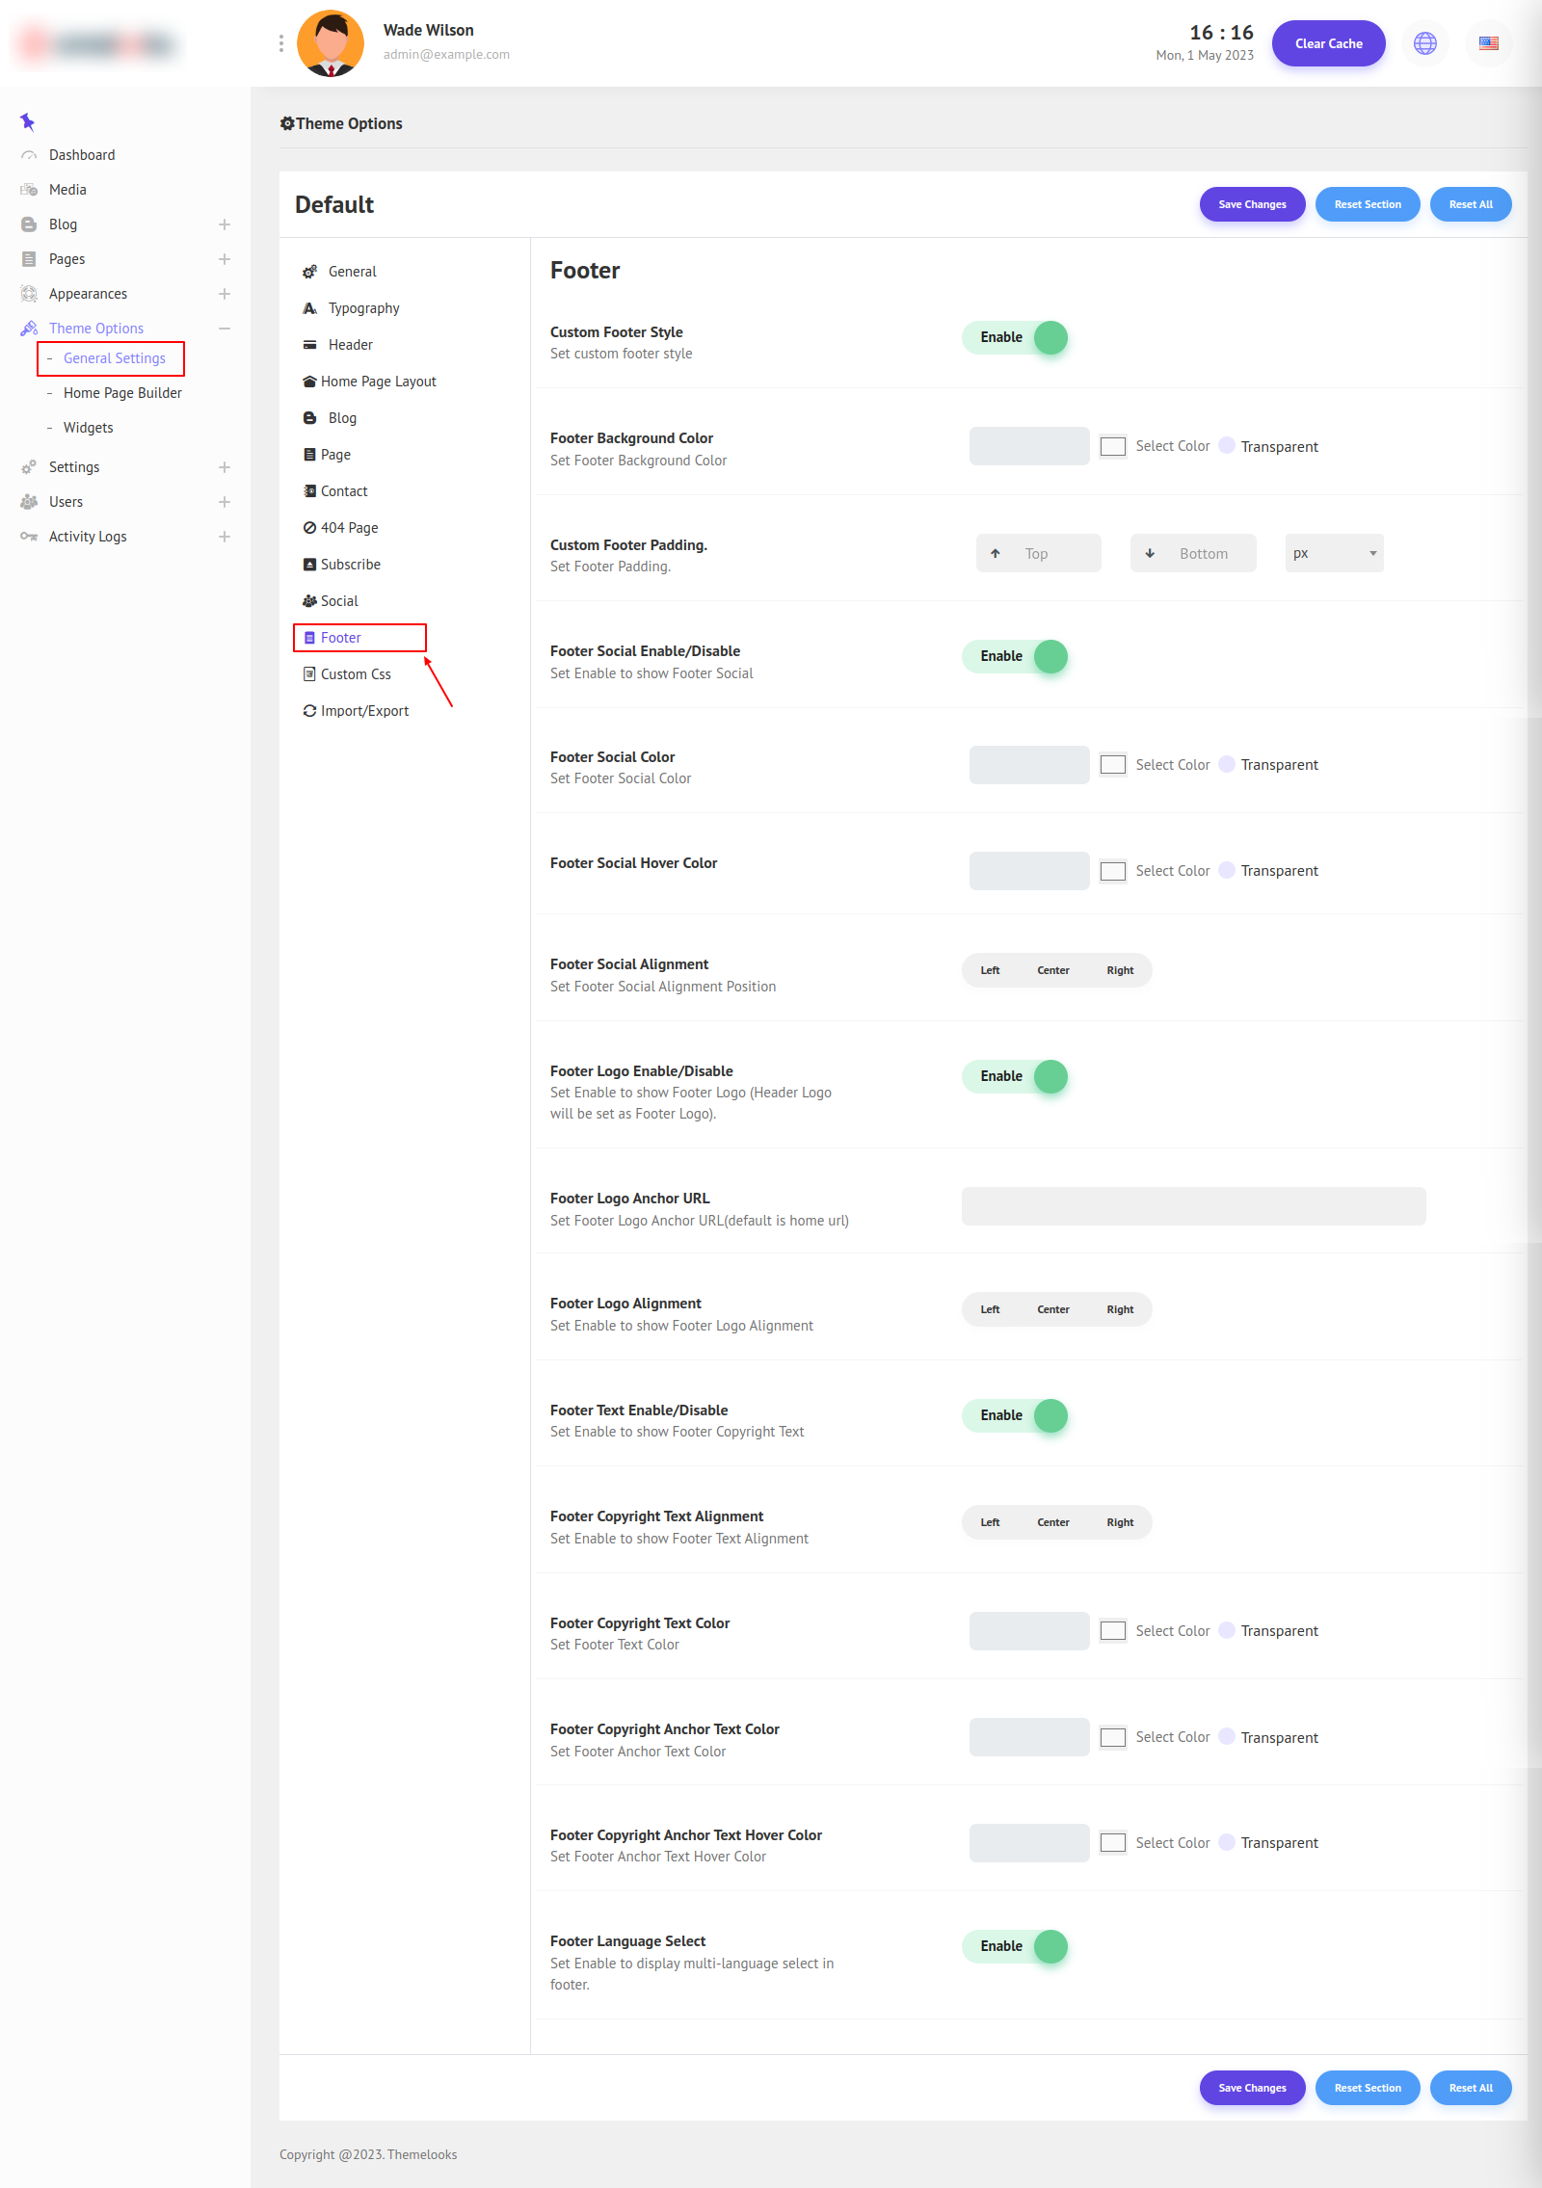Click the Media icon in the sidebar
The width and height of the screenshot is (1542, 2188).
[29, 190]
